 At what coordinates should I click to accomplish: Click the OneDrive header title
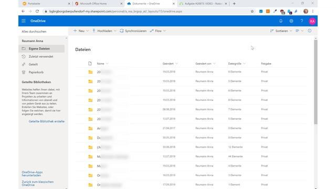click(38, 21)
